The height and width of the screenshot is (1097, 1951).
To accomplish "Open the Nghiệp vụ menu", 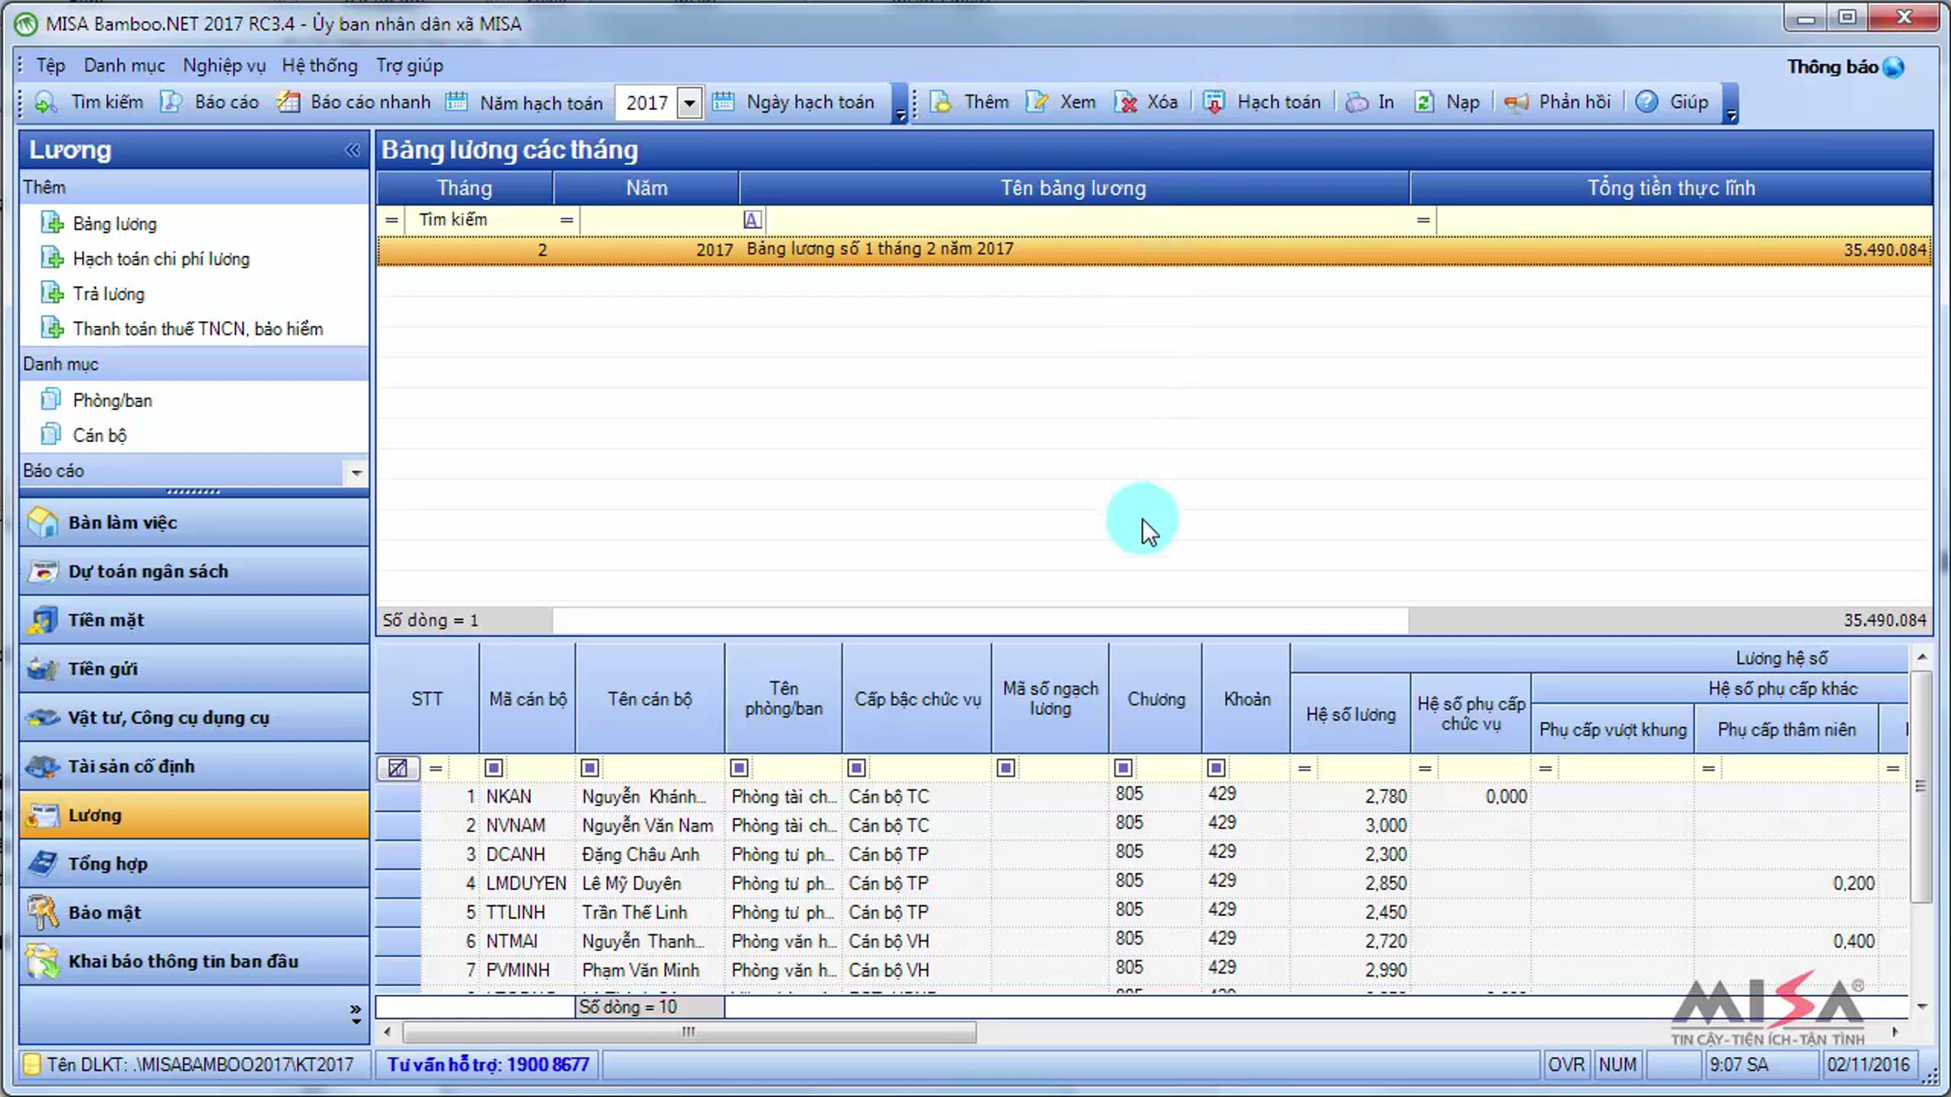I will pos(224,66).
